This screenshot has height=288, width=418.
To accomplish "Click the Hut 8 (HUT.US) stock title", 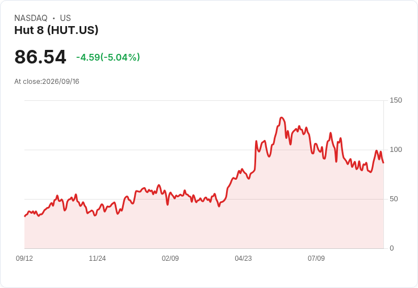I will coord(56,30).
